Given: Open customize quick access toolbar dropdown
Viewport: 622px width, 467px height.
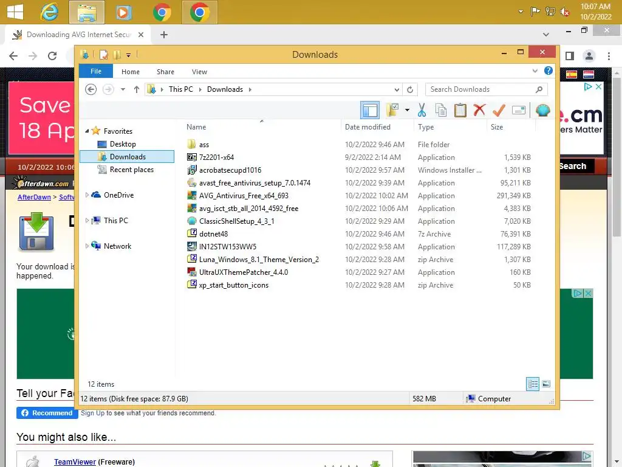Looking at the screenshot, I should coord(129,55).
